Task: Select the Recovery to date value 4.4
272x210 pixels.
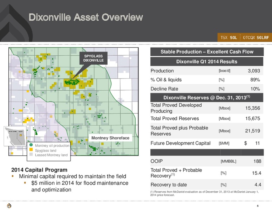Action: 258,185
